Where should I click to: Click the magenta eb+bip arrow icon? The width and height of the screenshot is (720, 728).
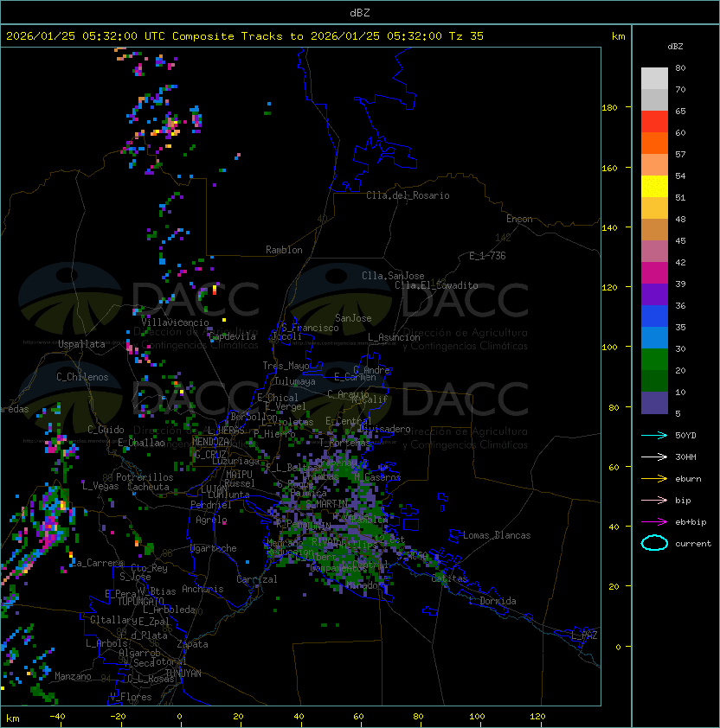coord(654,521)
